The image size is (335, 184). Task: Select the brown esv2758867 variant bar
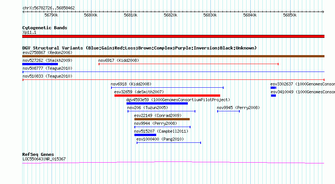click(x=173, y=56)
